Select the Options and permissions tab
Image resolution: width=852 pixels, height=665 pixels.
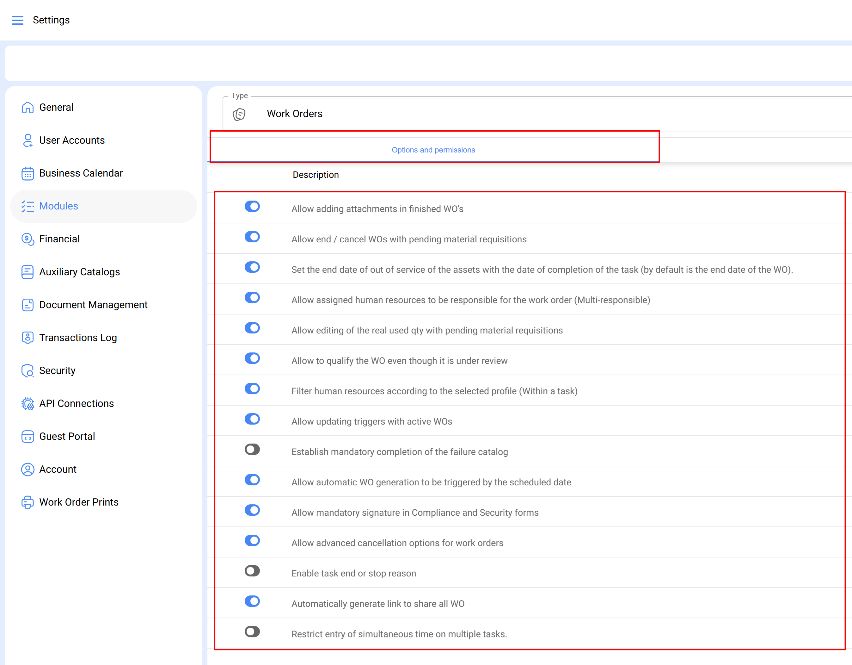point(433,150)
